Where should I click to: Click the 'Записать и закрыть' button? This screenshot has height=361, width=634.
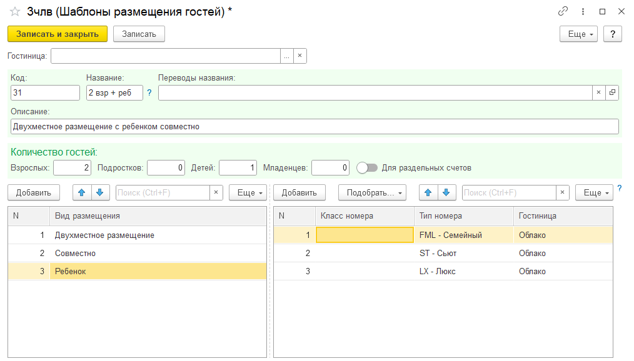tap(58, 34)
